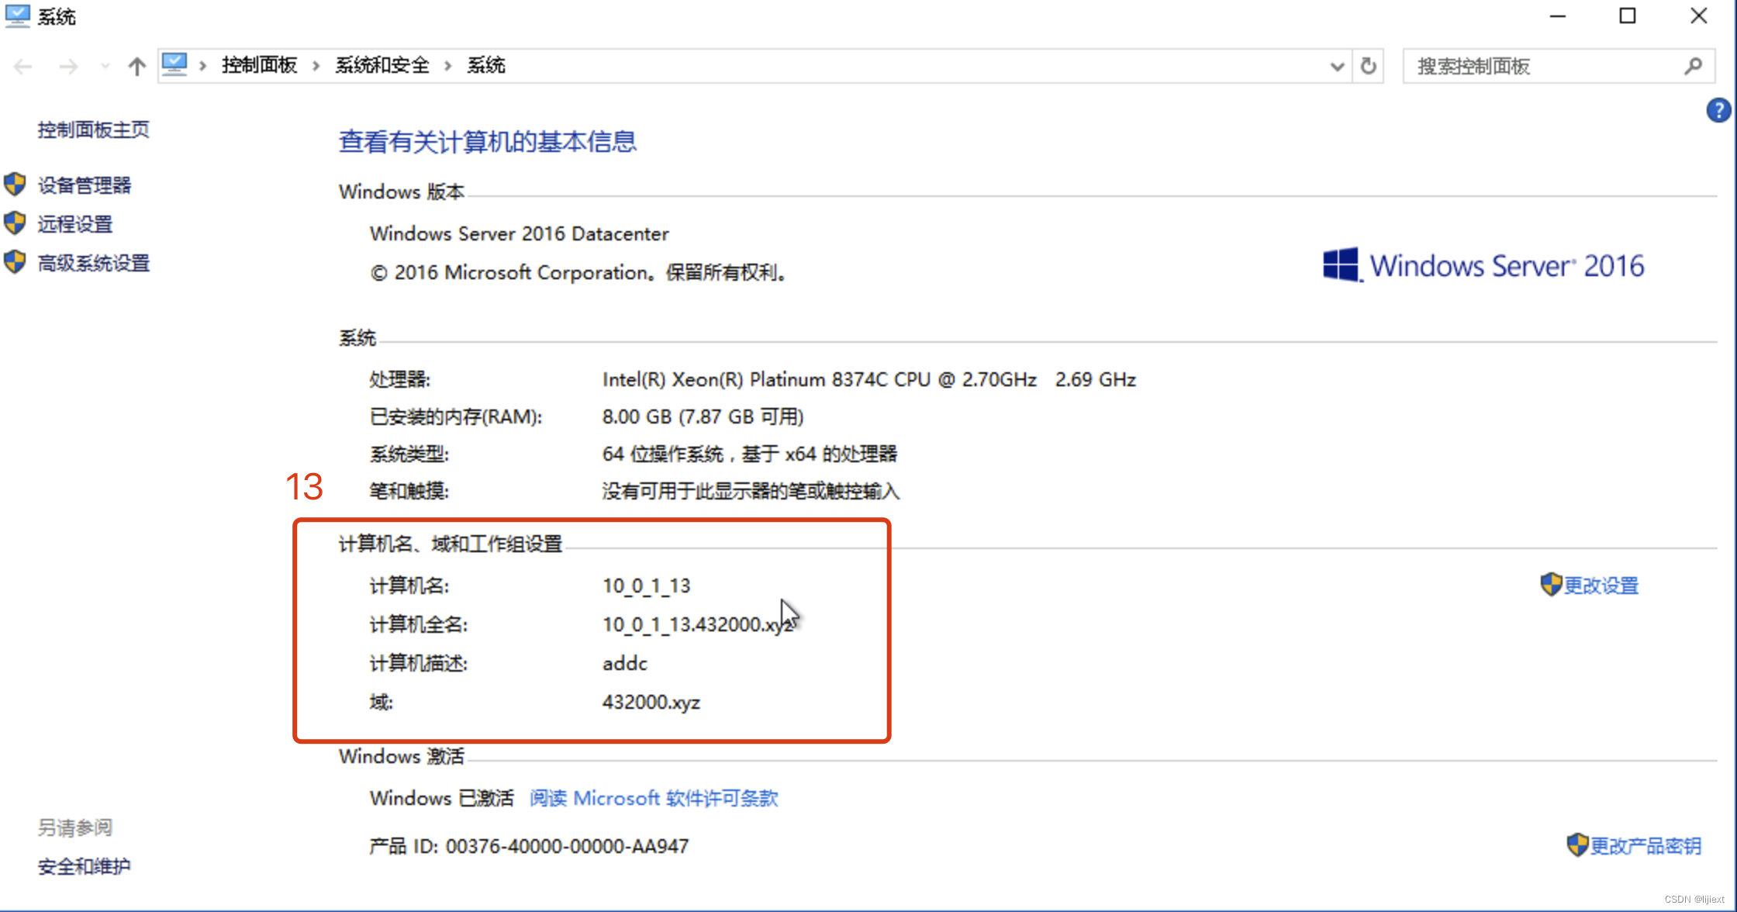Refresh the system page
The width and height of the screenshot is (1737, 912).
(1369, 67)
